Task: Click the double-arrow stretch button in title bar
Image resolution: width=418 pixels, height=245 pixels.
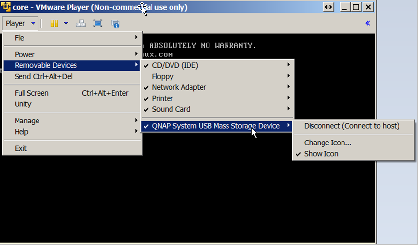Action: [328, 7]
